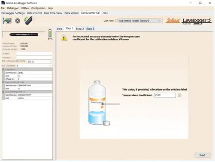Image resolution: width=215 pixels, height=162 pixels.
Task: Open the SDI-12 Address dropdown
Action: pyautogui.click(x=34, y=66)
